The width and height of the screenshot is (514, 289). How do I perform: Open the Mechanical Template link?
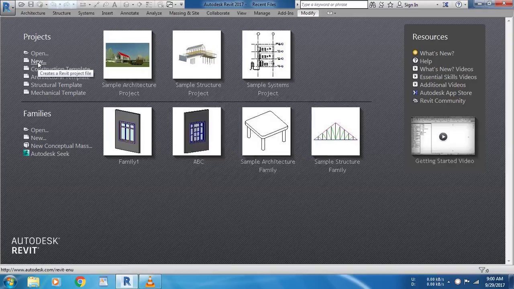click(x=58, y=93)
